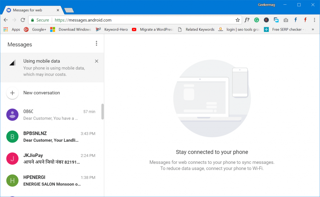320x197 pixels.
Task: Reload the Messages for web page
Action: tap(23, 20)
